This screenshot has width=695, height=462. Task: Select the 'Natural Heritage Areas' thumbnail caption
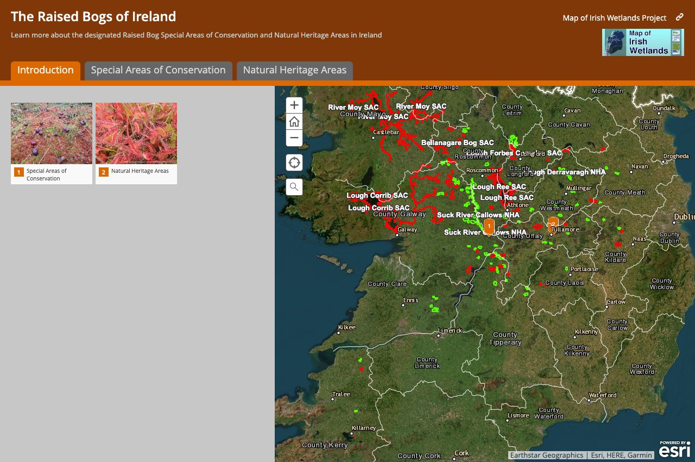[x=140, y=171]
